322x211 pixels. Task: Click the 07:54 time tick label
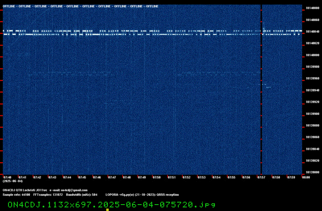pos(217,177)
